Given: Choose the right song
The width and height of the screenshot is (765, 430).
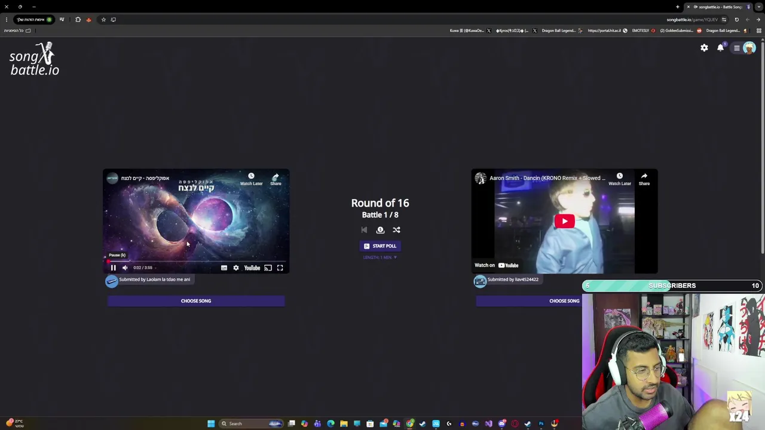Looking at the screenshot, I should [564, 301].
